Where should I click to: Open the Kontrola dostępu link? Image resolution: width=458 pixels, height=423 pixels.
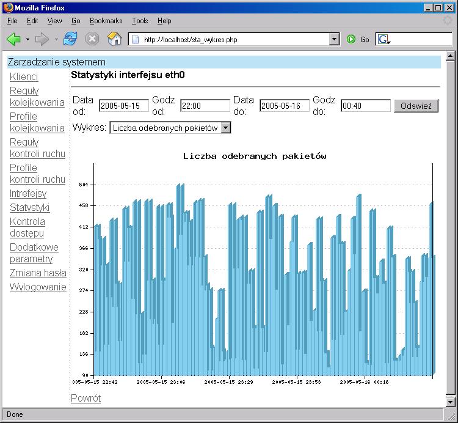click(x=27, y=227)
